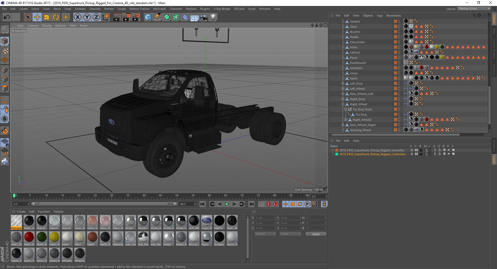Activate the Scale tool
The width and height of the screenshot is (497, 269).
pos(47,17)
